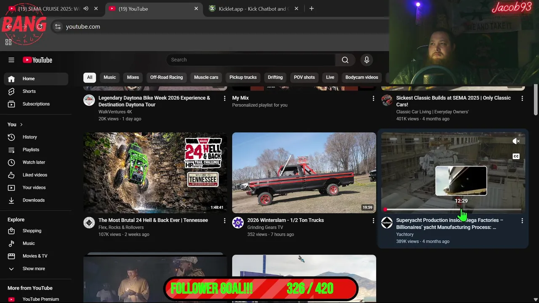Open Classic Car Living channel link
539x303 pixels.
pyautogui.click(x=432, y=112)
